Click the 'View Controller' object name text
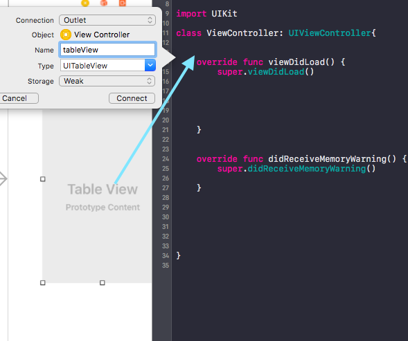408x341 pixels. click(102, 35)
